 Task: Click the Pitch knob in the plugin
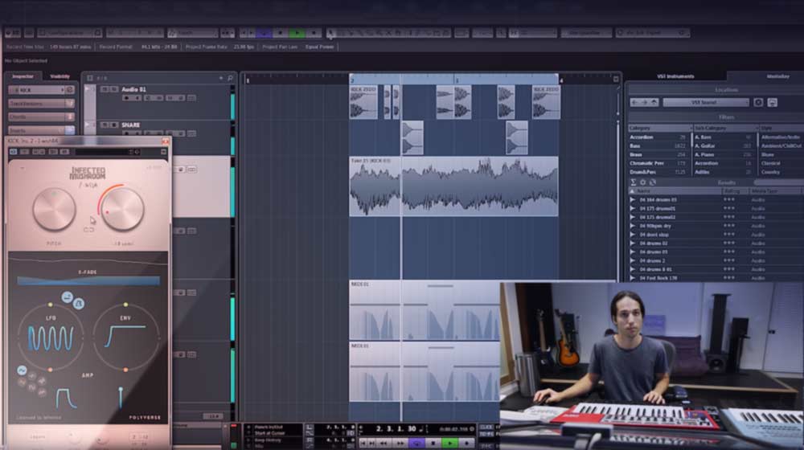click(x=54, y=209)
